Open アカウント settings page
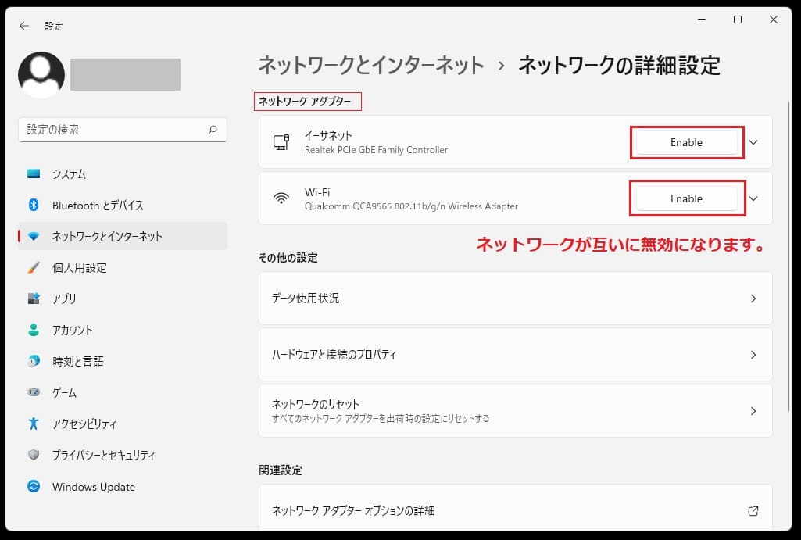This screenshot has height=540, width=801. pyautogui.click(x=123, y=330)
